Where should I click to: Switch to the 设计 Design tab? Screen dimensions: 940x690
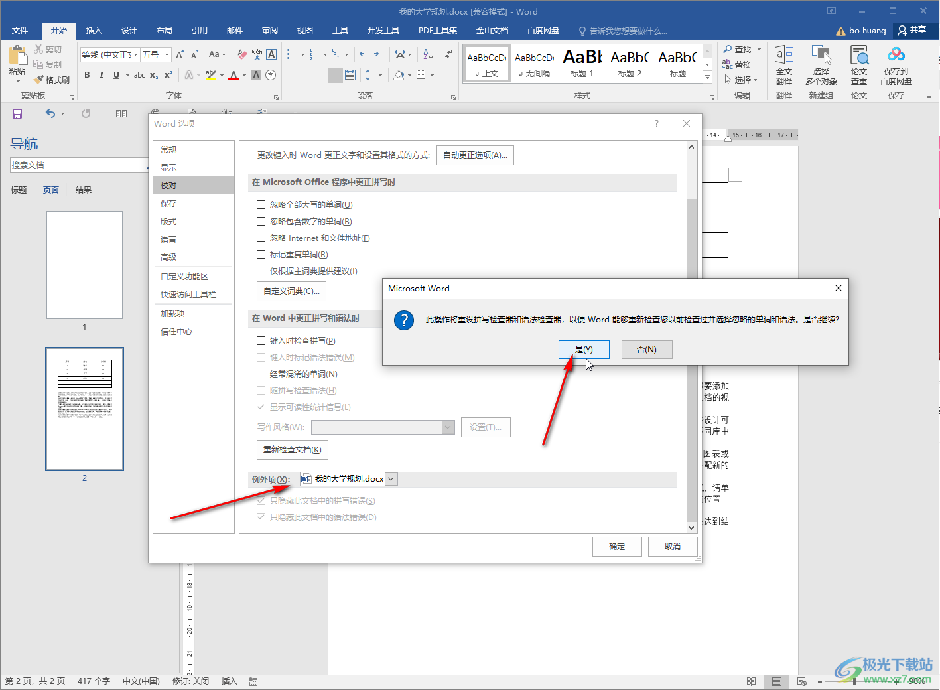click(129, 31)
